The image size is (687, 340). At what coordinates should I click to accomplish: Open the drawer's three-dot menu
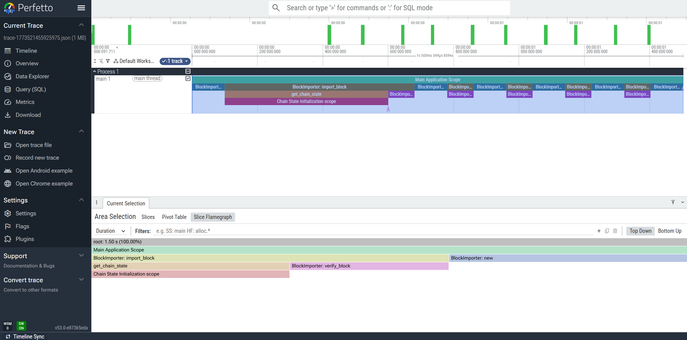(x=97, y=203)
